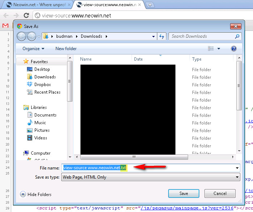The width and height of the screenshot is (253, 212).
Task: Select the Favorites header
Action: coord(39,62)
